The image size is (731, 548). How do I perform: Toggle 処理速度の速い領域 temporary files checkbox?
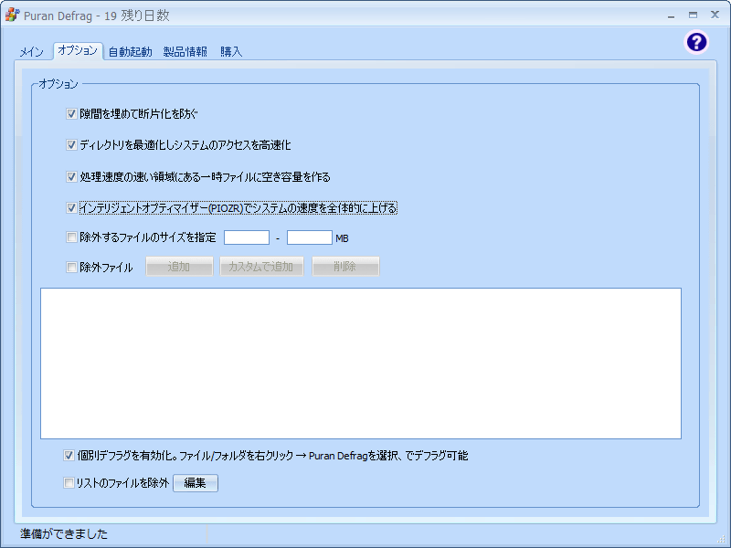point(71,176)
